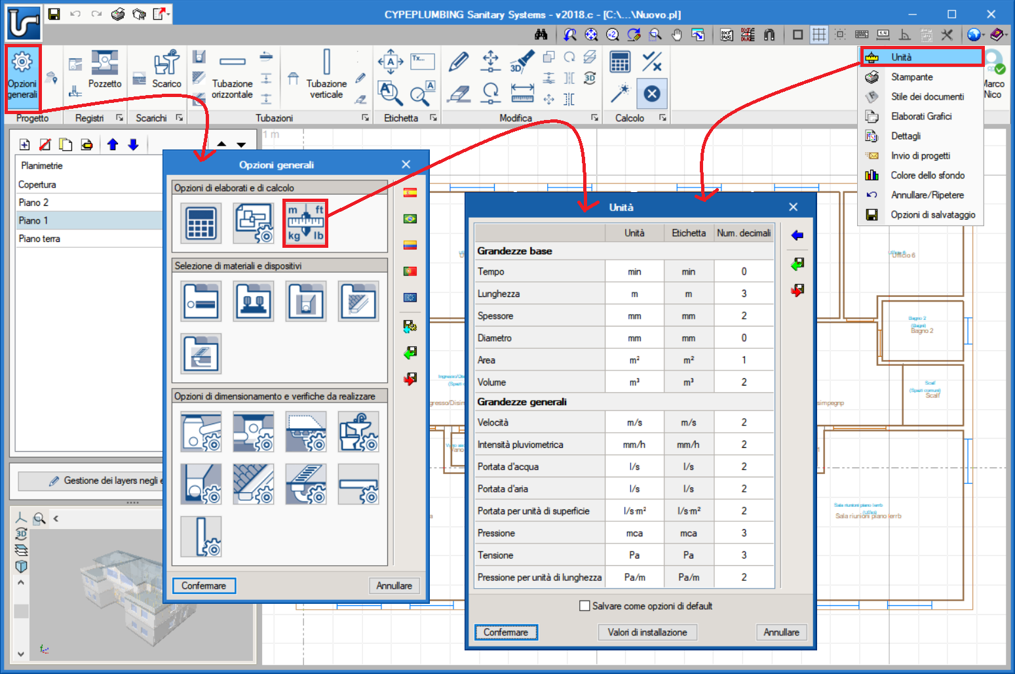The height and width of the screenshot is (674, 1015).
Task: Click the 3D brush icon in Modifica group
Action: (522, 62)
